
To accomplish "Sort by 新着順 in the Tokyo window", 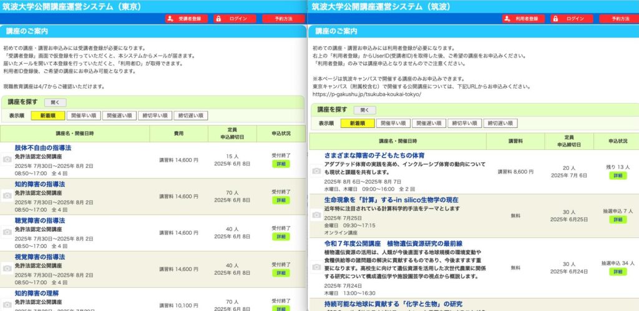I will 48,116.
